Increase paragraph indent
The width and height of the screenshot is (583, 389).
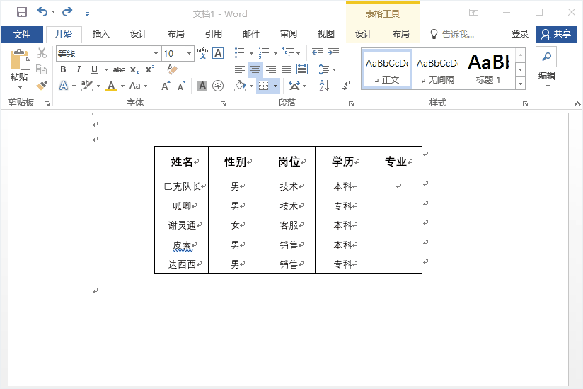pos(333,53)
